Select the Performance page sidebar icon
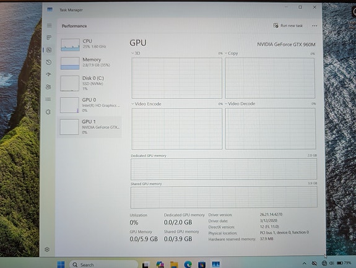Viewport: 356px width, 268px height. (49, 50)
